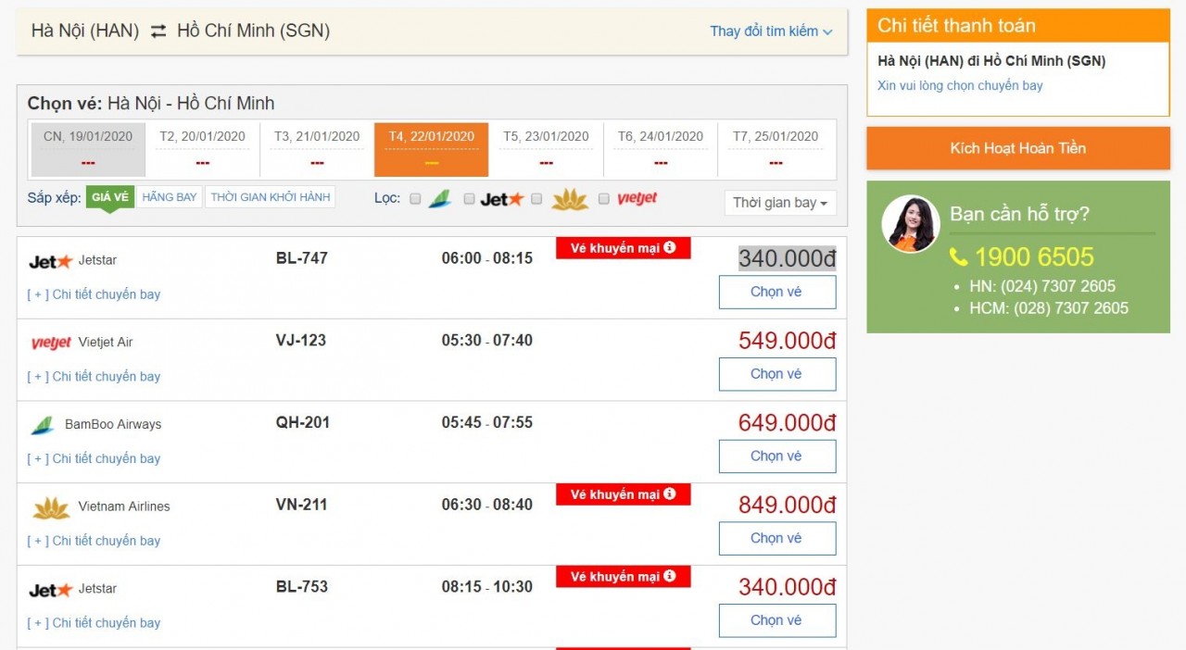The width and height of the screenshot is (1186, 650).
Task: Select date tab T2, 20/01/2020
Action: [x=202, y=149]
